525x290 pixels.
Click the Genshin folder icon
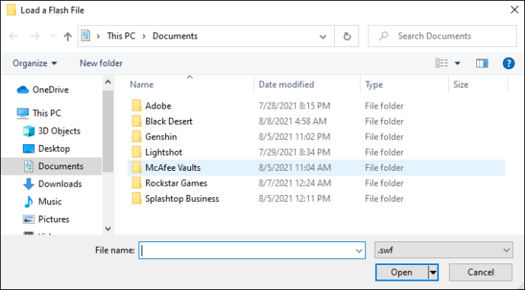pyautogui.click(x=136, y=137)
